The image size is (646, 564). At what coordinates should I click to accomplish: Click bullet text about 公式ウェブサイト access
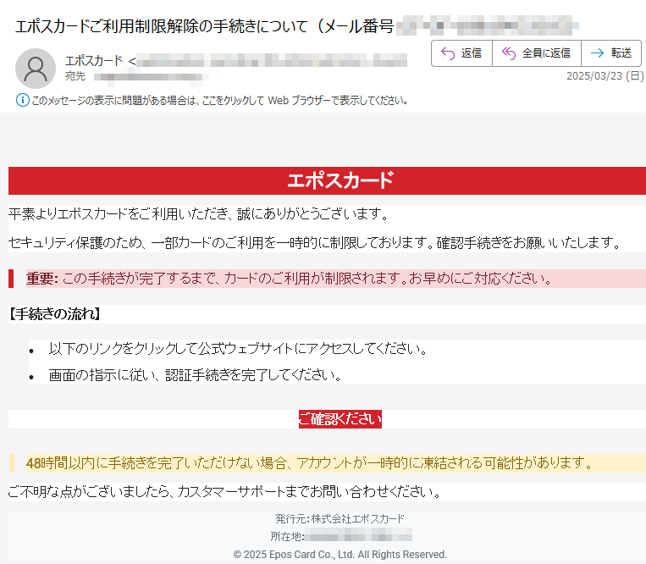pyautogui.click(x=238, y=349)
